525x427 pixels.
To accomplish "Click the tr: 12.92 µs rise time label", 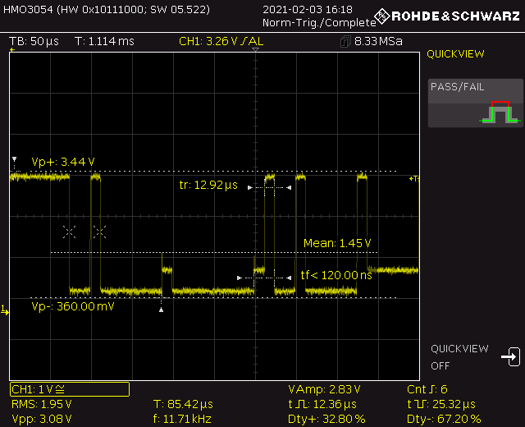I will coord(208,185).
